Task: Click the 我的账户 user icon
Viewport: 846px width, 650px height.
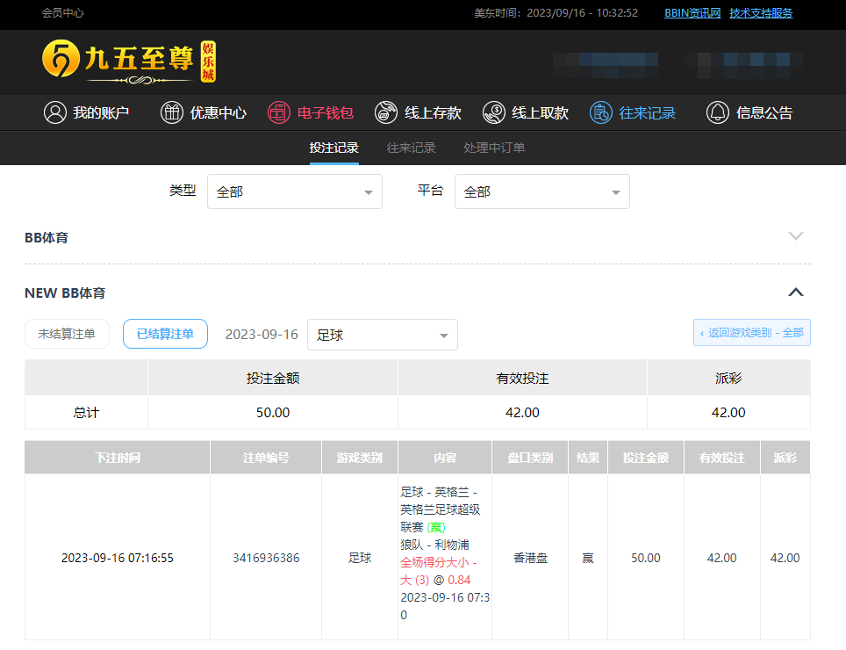Action: point(55,112)
